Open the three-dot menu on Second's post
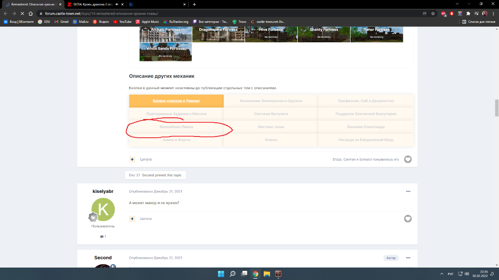This screenshot has width=499, height=280. pyautogui.click(x=408, y=258)
